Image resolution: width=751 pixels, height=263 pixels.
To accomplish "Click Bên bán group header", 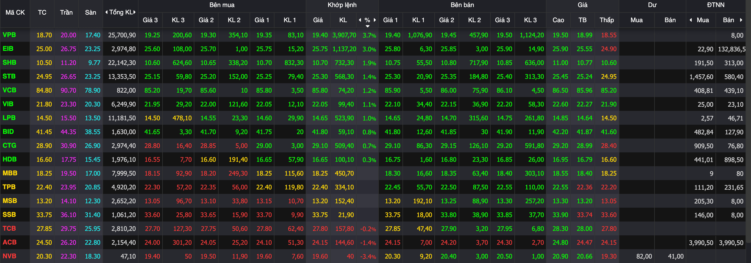I will pyautogui.click(x=462, y=5).
